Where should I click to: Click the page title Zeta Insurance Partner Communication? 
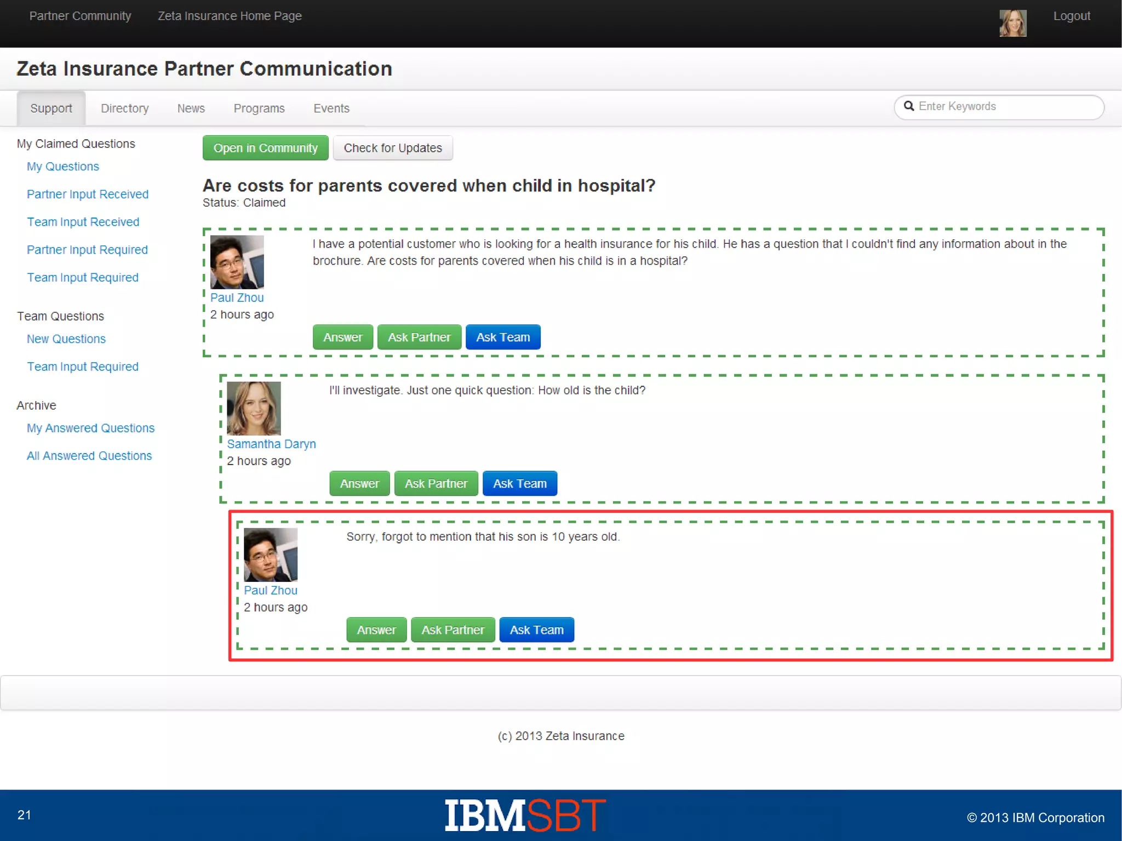tap(204, 68)
